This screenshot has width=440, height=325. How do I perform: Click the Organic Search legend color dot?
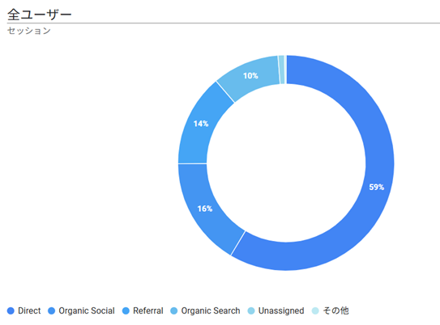[x=174, y=310]
